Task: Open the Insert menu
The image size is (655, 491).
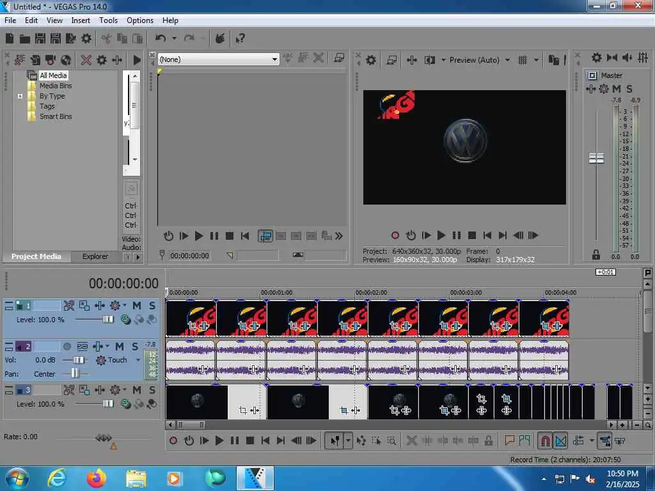Action: coord(81,20)
